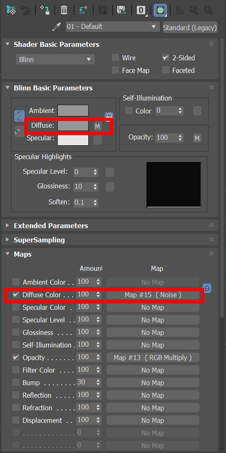The height and width of the screenshot is (453, 226).
Task: Uncheck the 2-Sided option
Action: click(165, 57)
